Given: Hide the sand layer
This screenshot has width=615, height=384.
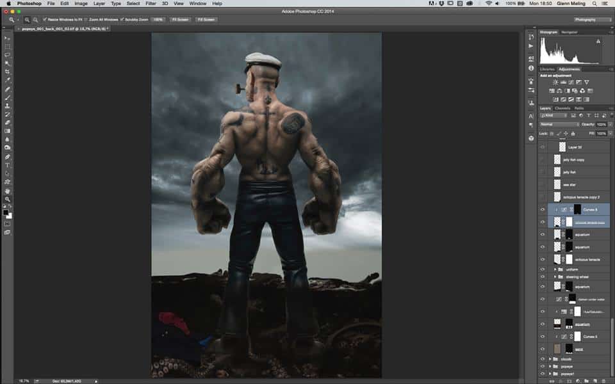Looking at the screenshot, I should point(543,349).
